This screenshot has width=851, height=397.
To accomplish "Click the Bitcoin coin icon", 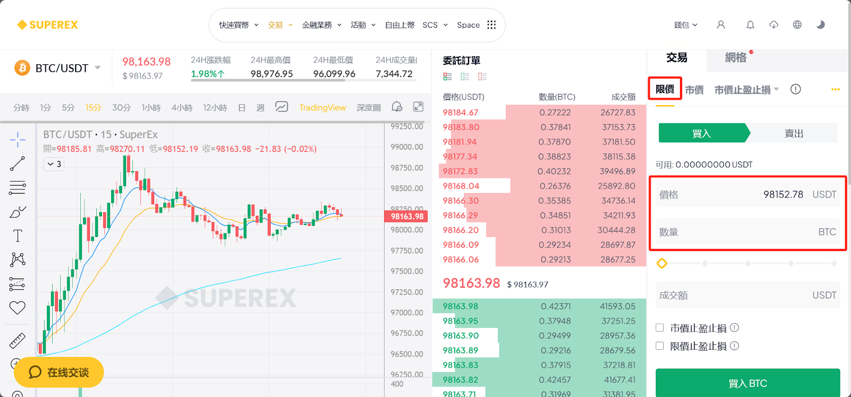I will [22, 68].
